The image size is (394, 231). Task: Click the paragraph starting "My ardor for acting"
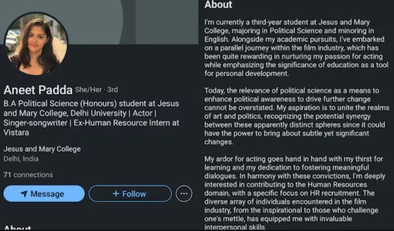294,193
